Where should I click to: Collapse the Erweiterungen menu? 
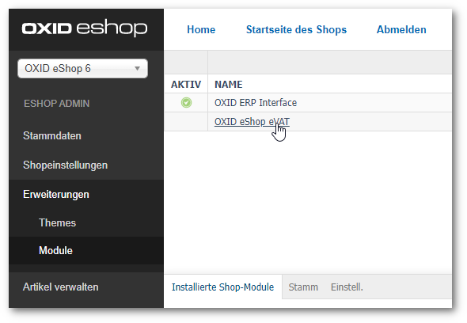tap(56, 194)
